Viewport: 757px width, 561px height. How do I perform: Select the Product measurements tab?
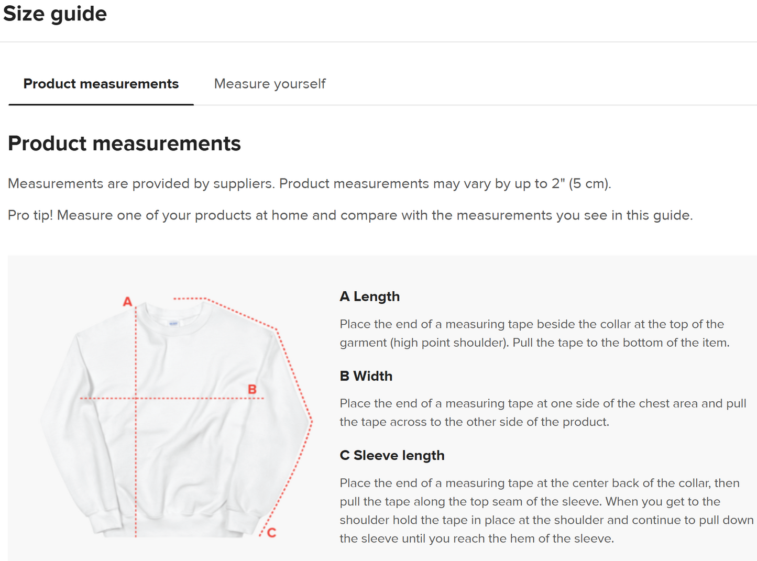(101, 84)
